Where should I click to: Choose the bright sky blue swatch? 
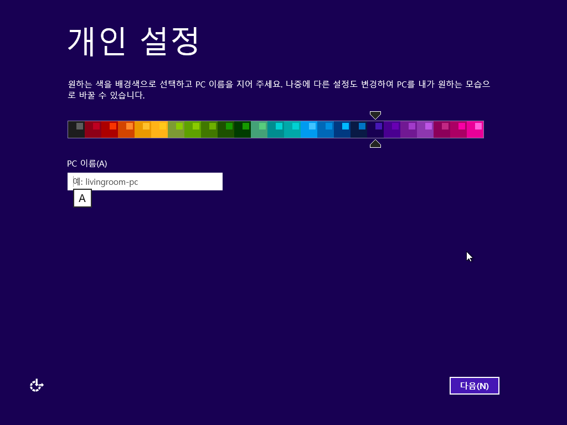(x=309, y=129)
